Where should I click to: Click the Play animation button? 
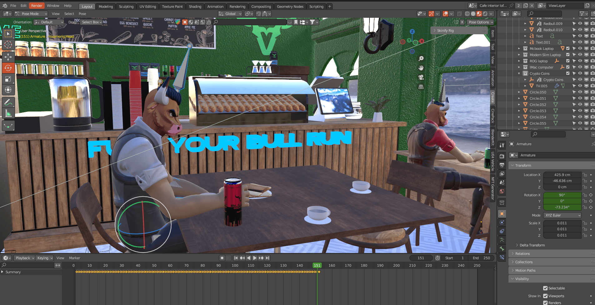point(255,258)
